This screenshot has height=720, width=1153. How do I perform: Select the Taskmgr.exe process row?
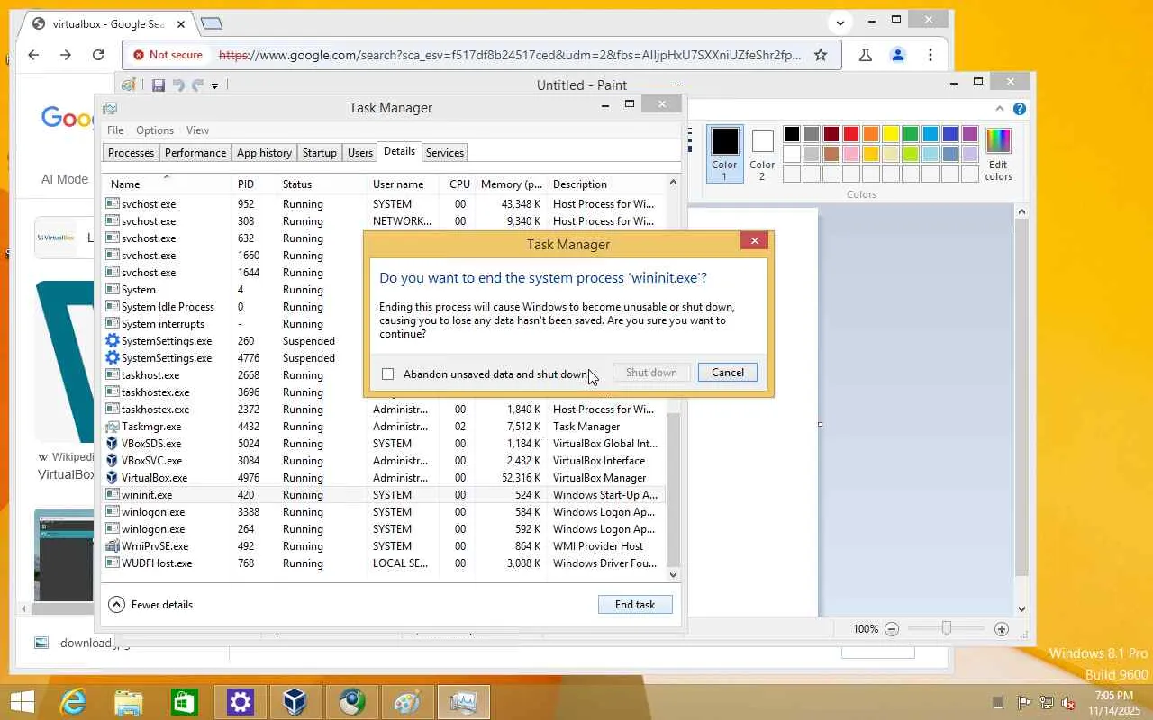386,427
